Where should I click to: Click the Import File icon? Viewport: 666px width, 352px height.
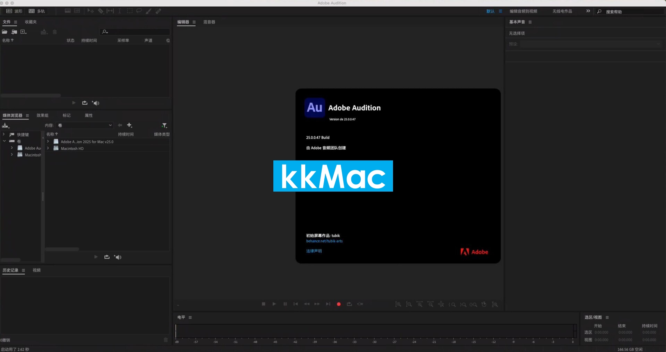click(14, 32)
